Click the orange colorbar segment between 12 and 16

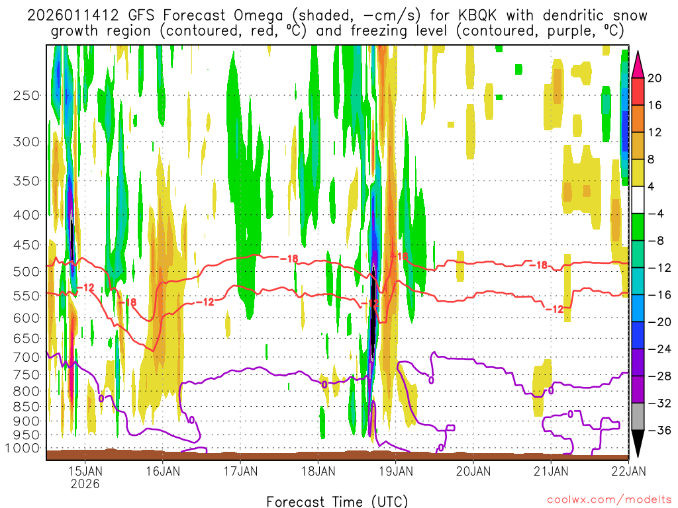tap(638, 119)
